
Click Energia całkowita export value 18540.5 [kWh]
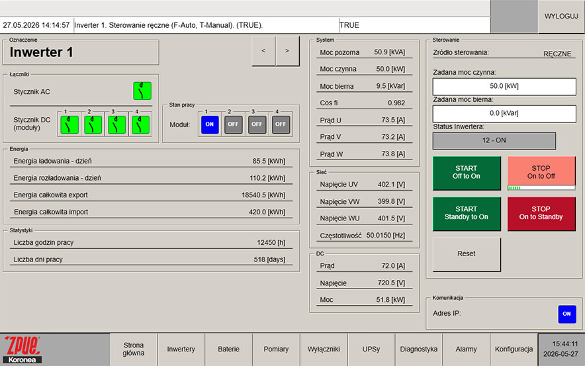(263, 195)
